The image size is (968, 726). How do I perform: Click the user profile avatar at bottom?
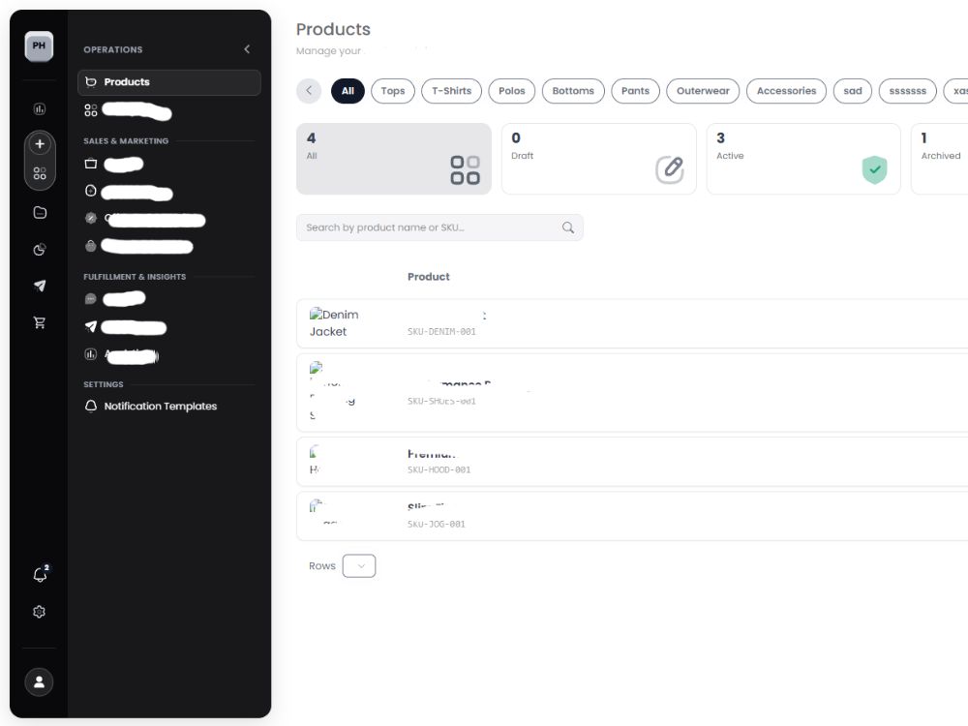tap(39, 682)
